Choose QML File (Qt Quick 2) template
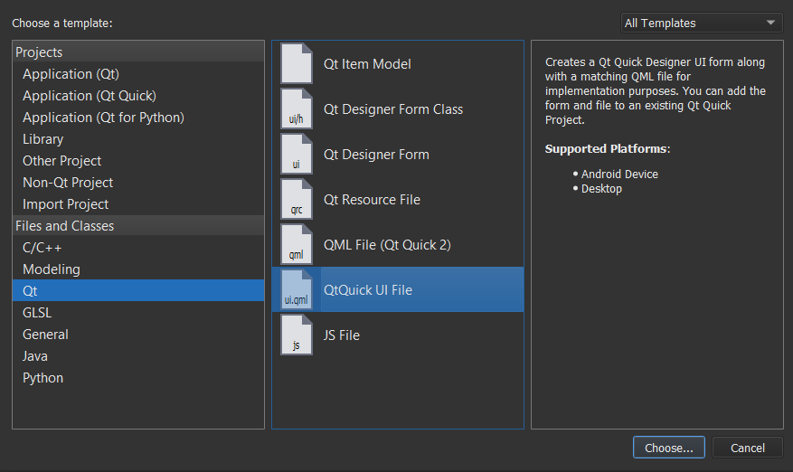 387,245
